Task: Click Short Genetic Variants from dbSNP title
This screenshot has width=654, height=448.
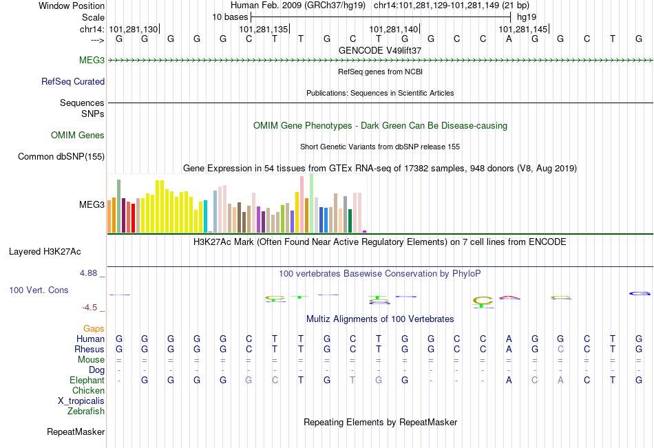Action: [380, 147]
